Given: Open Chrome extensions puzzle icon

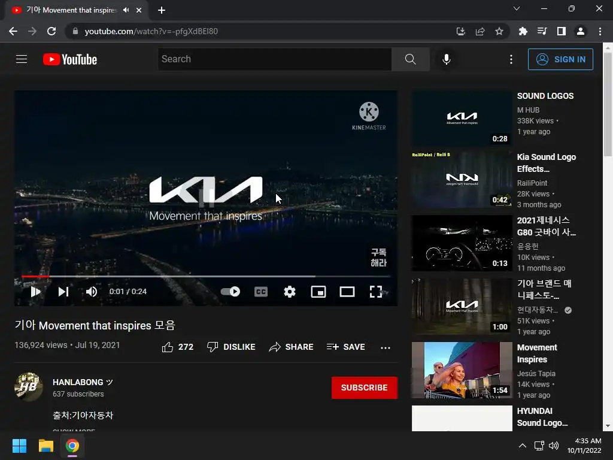Looking at the screenshot, I should tap(523, 31).
